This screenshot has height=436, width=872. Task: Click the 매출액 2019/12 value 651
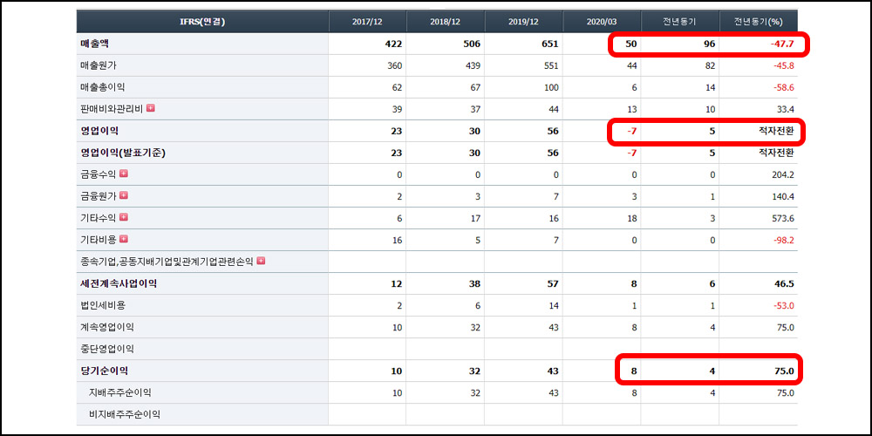pos(550,44)
